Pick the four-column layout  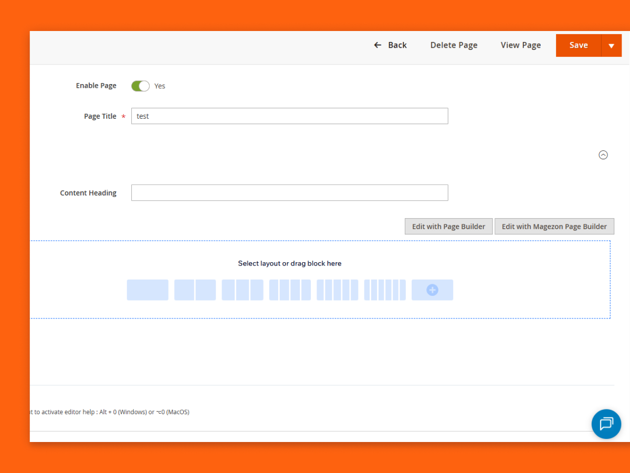tap(290, 290)
